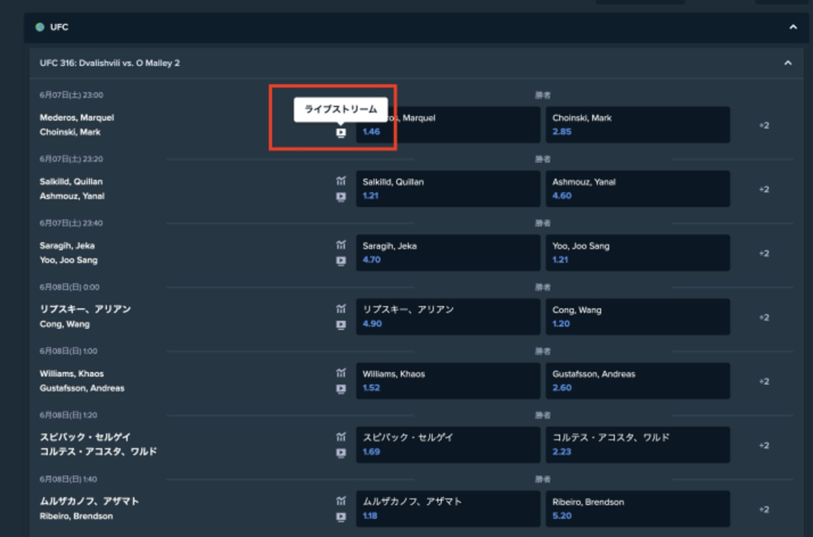Screen dimensions: 813x537
Task: Click live stream icon for Mederos vs Choinski
Action: 341,133
